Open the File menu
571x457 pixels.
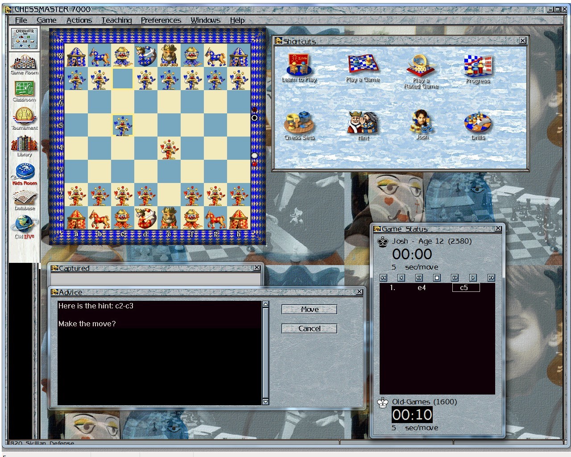click(x=21, y=20)
